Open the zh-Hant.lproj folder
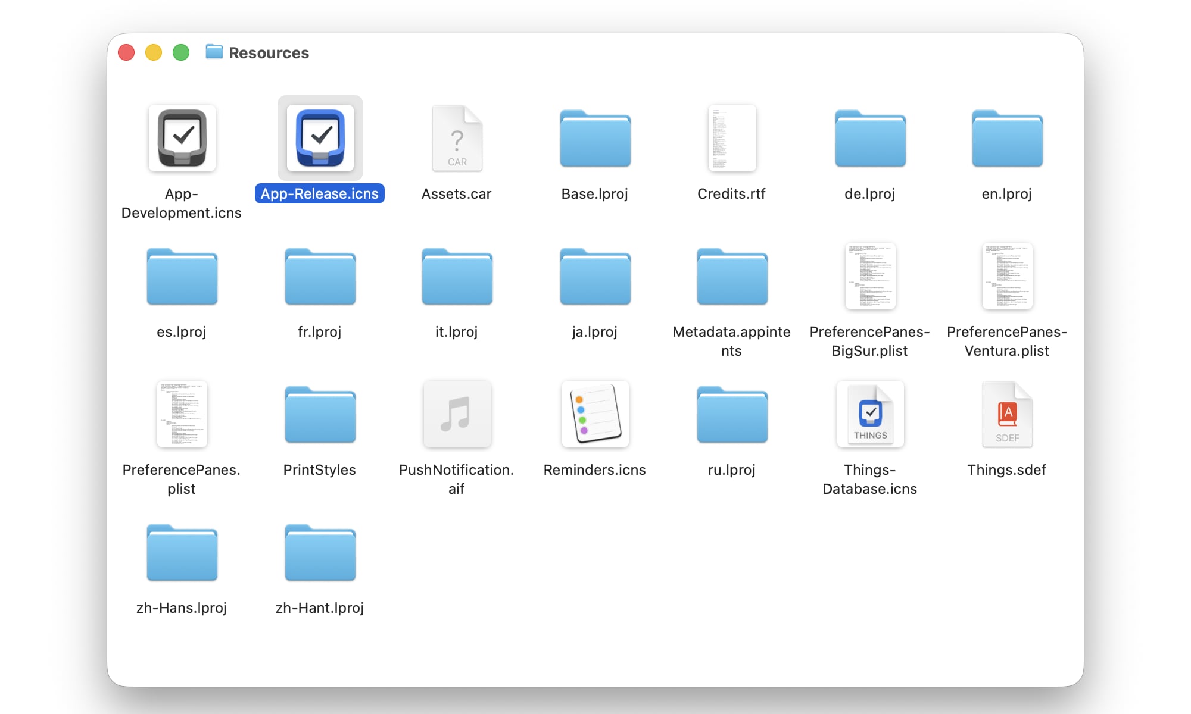The height and width of the screenshot is (714, 1191). tap(319, 553)
